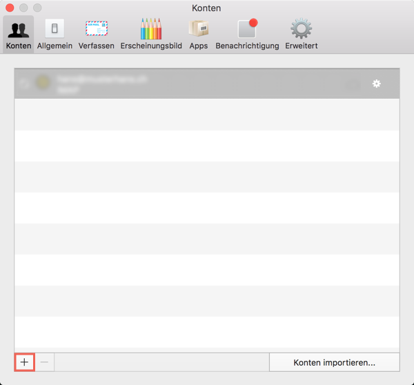Open the Konten preferences tab
Screen dimensions: 414x385
coord(19,34)
